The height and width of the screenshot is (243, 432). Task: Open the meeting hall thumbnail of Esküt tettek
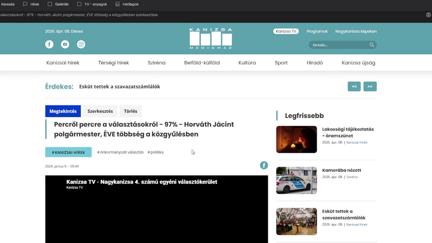pos(297,221)
